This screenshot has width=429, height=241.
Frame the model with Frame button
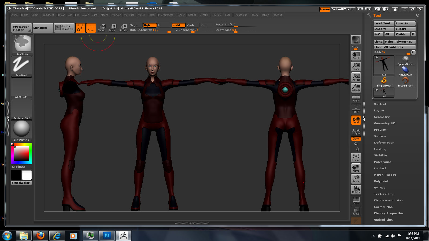pyautogui.click(x=356, y=157)
